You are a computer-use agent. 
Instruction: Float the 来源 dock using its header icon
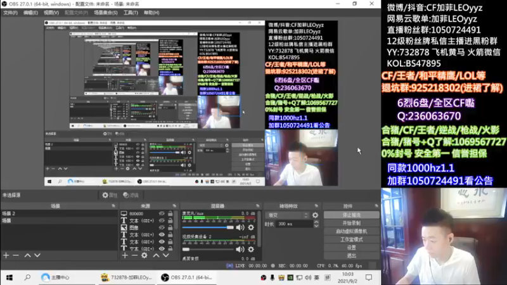(175, 206)
